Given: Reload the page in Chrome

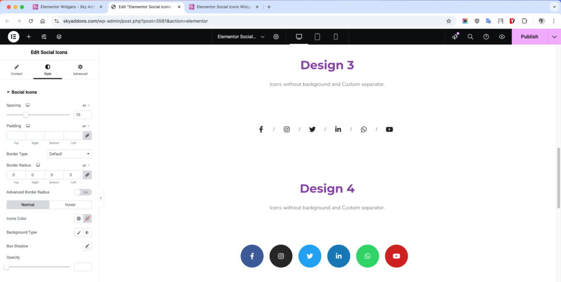Looking at the screenshot, I should pyautogui.click(x=31, y=21).
